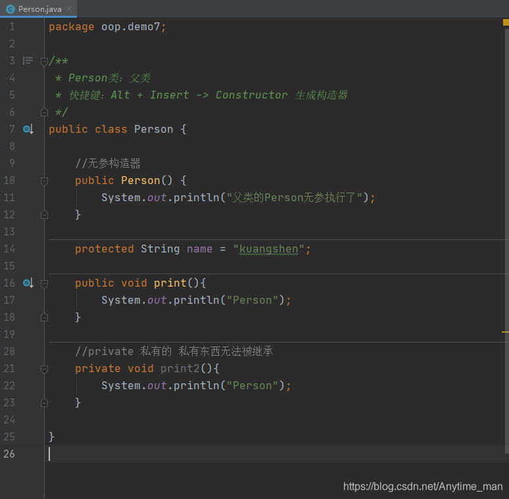The image size is (509, 499).
Task: Click the overridden method gutter icon beside print()
Action: click(x=28, y=283)
